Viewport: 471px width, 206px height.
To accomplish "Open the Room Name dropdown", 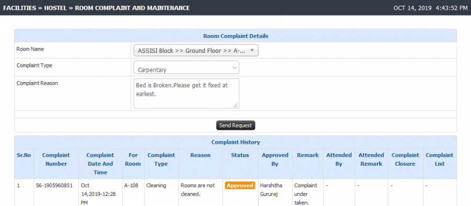I will 196,50.
